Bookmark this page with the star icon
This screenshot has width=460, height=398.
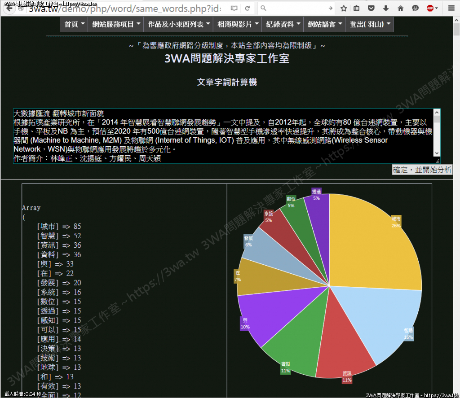pyautogui.click(x=344, y=8)
